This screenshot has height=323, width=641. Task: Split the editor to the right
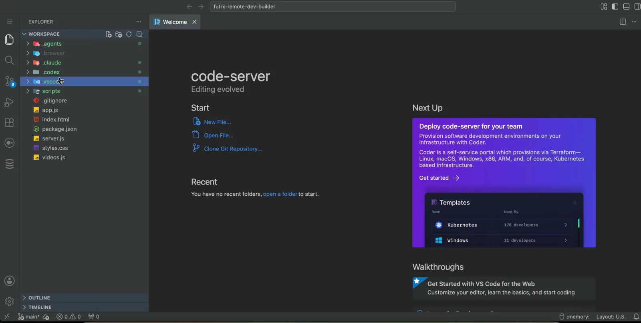623,22
